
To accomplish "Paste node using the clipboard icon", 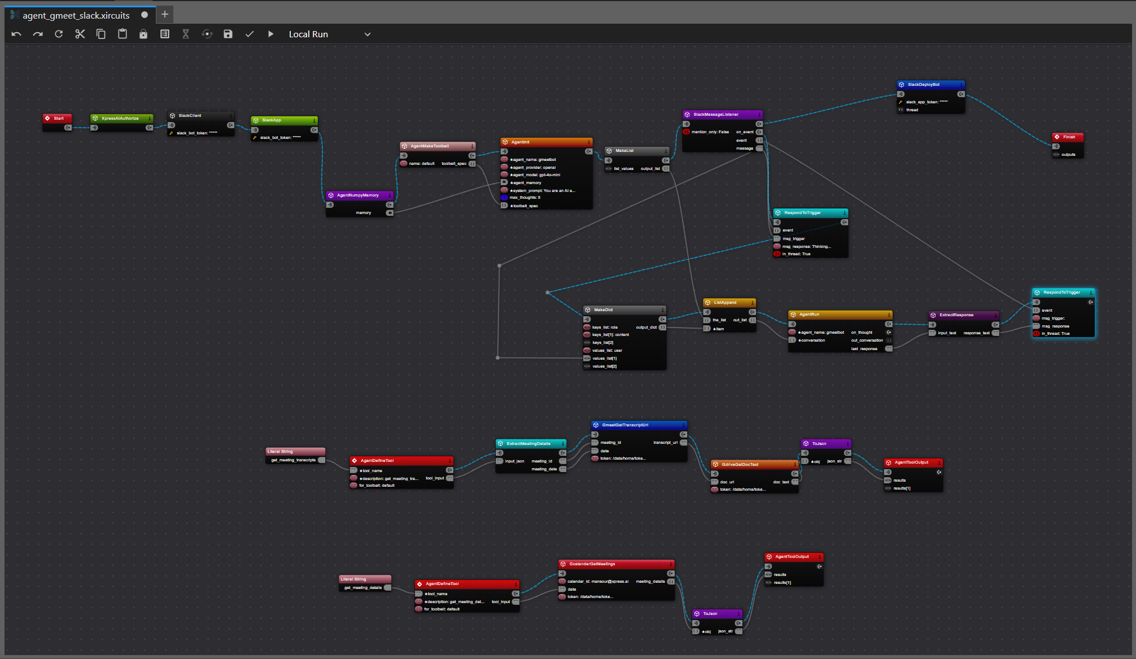I will pos(122,34).
